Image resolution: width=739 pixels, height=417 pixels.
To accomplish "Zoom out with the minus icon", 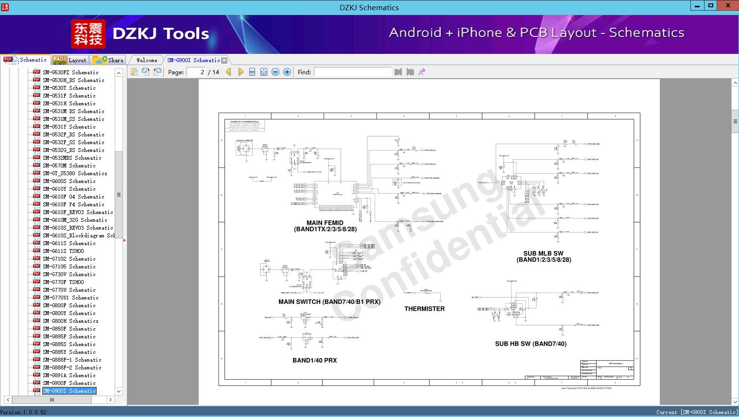I will [x=275, y=72].
